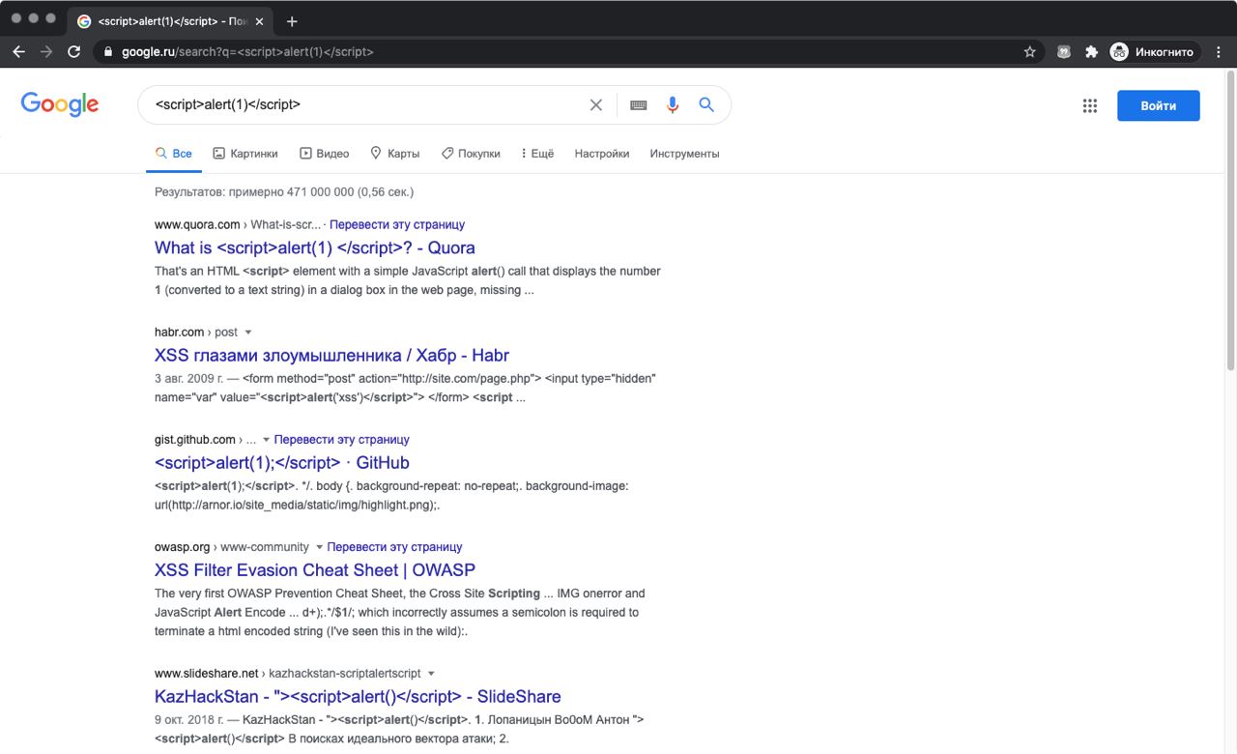Bookmark this page with the star icon
Image resolution: width=1237 pixels, height=754 pixels.
(1030, 52)
